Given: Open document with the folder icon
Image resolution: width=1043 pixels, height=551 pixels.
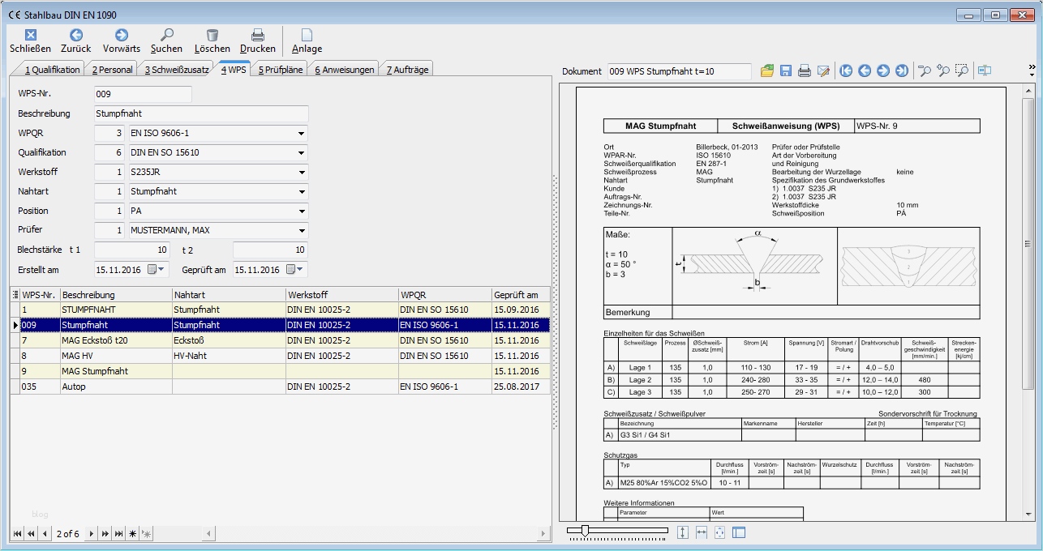Looking at the screenshot, I should point(767,71).
